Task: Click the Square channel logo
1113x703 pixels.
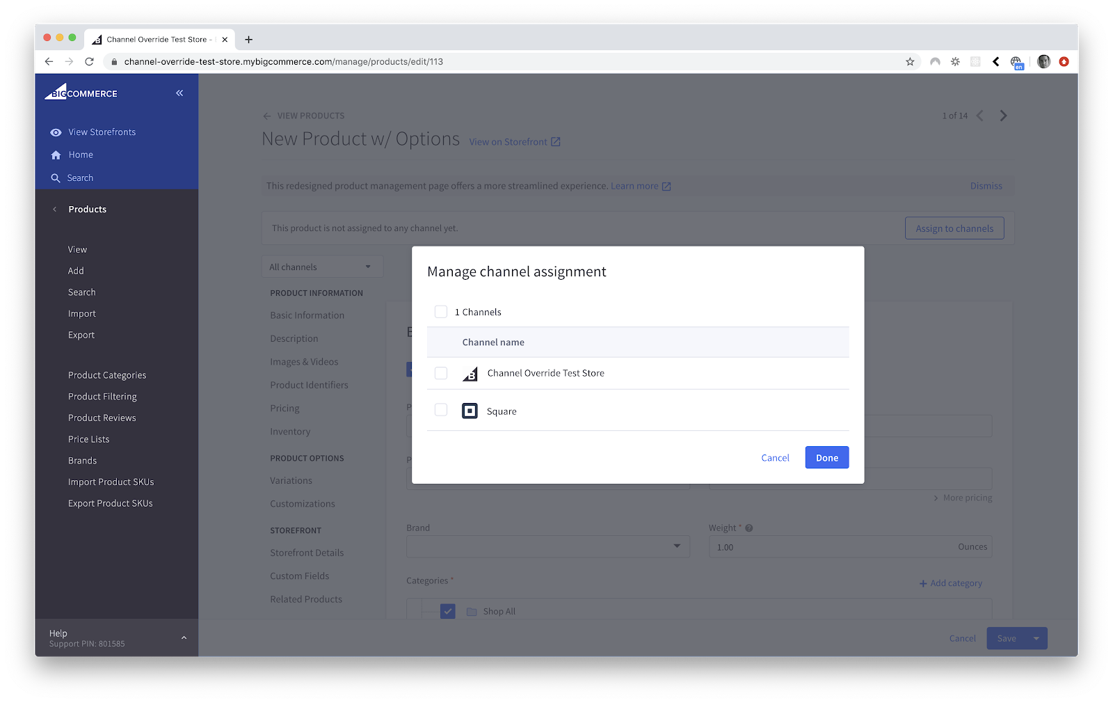Action: [470, 411]
